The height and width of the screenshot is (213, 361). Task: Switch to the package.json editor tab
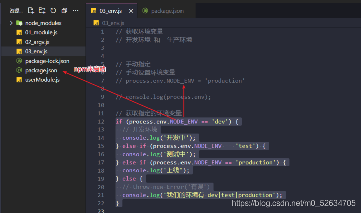tap(167, 11)
